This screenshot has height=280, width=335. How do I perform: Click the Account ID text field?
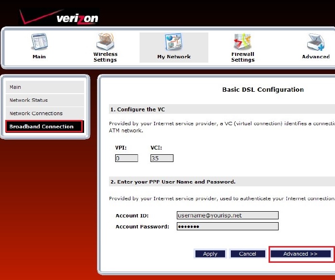pyautogui.click(x=227, y=215)
